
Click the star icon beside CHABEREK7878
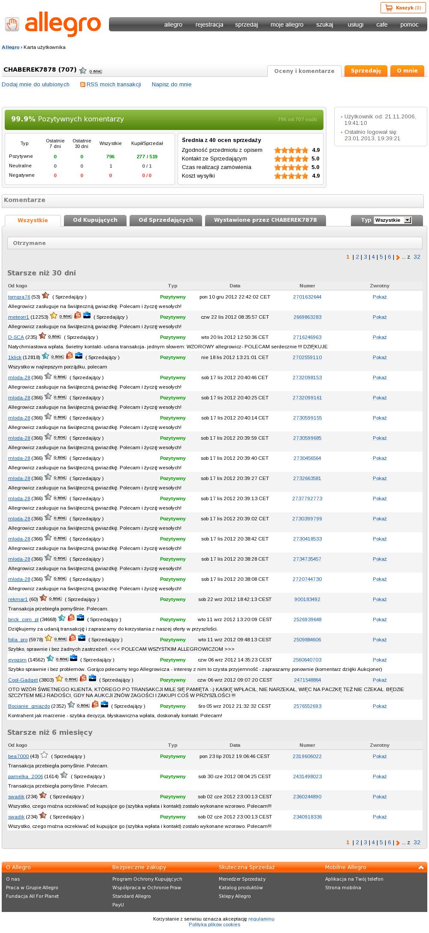coord(83,70)
